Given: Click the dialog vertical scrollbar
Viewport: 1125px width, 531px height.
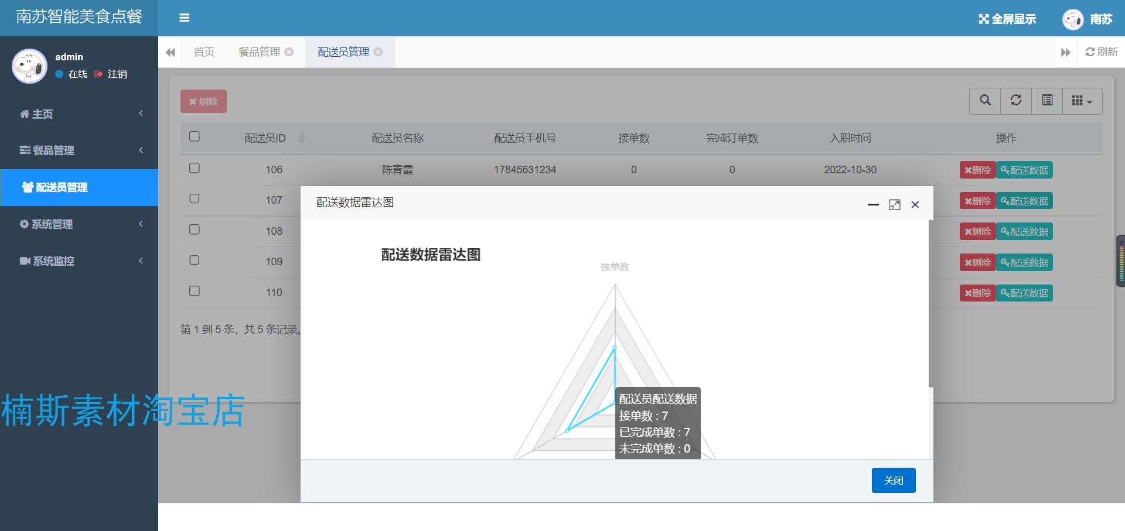Looking at the screenshot, I should pos(930,303).
